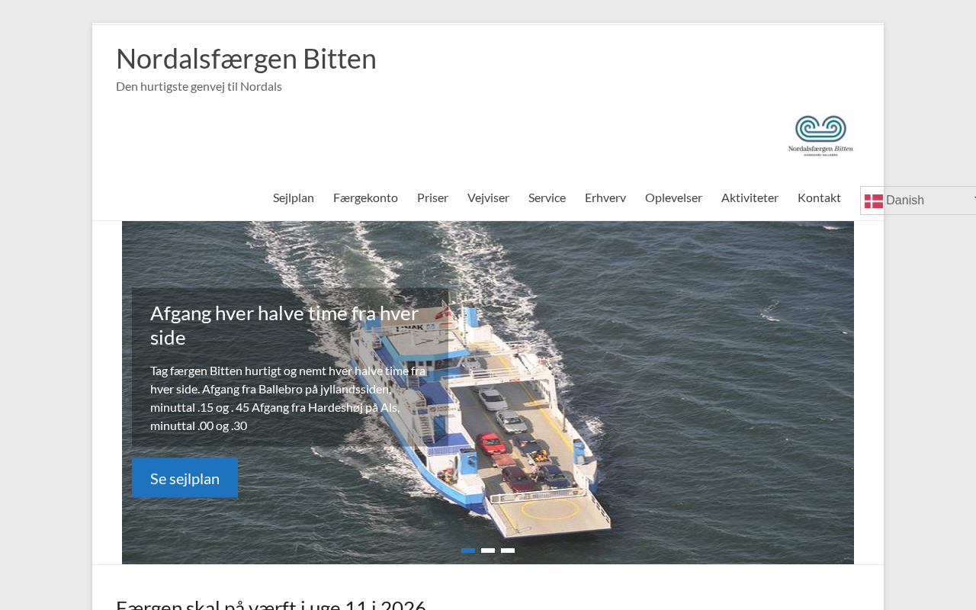Click the Danish flag icon
Screen dimensions: 976x610
coord(874,201)
